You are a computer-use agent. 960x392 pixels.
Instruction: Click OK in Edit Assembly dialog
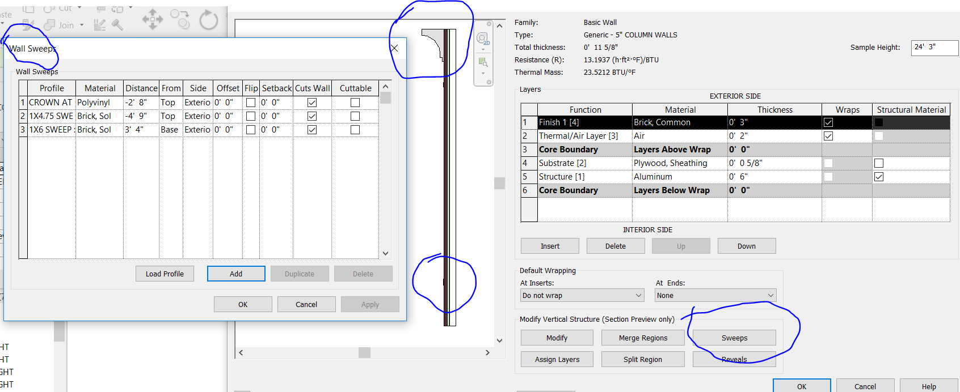[802, 386]
